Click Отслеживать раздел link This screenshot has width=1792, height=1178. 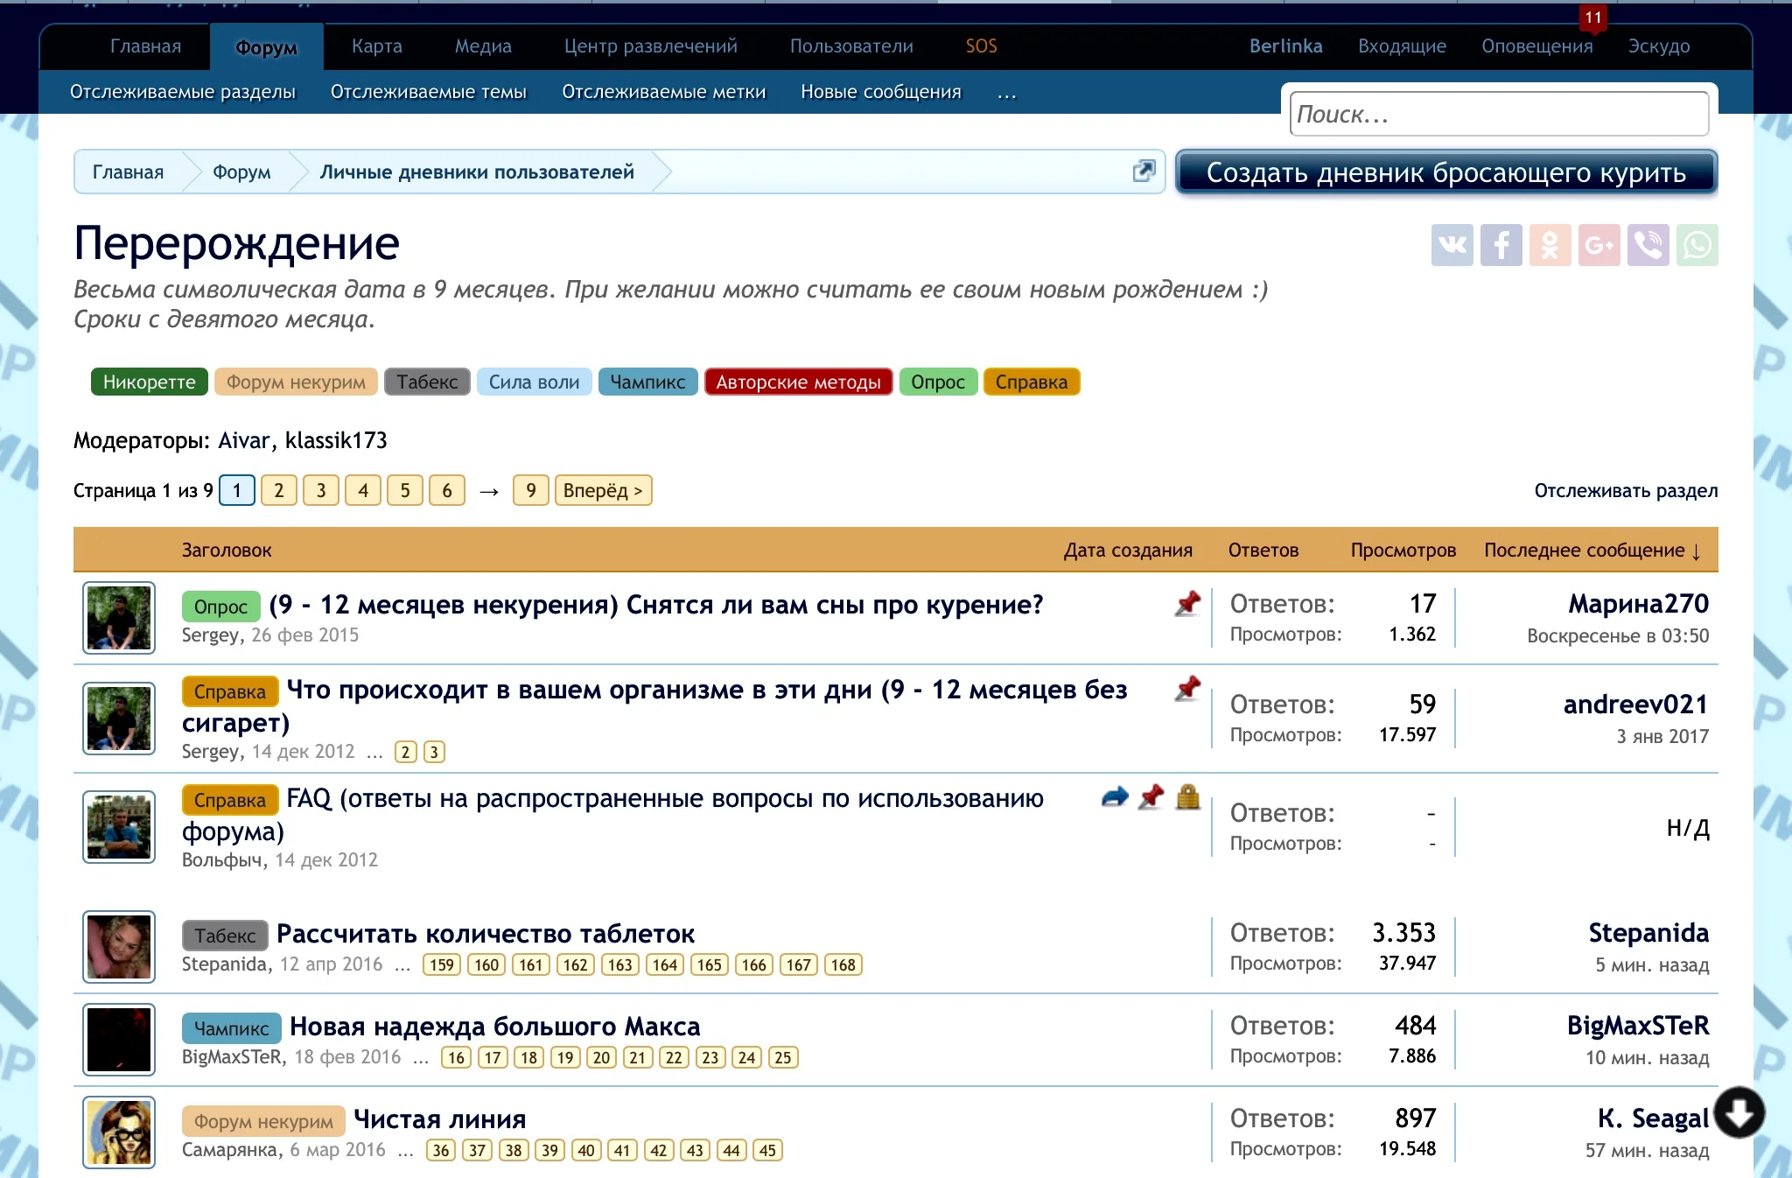[1625, 490]
